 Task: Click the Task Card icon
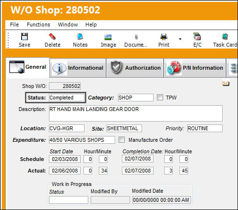click(225, 37)
